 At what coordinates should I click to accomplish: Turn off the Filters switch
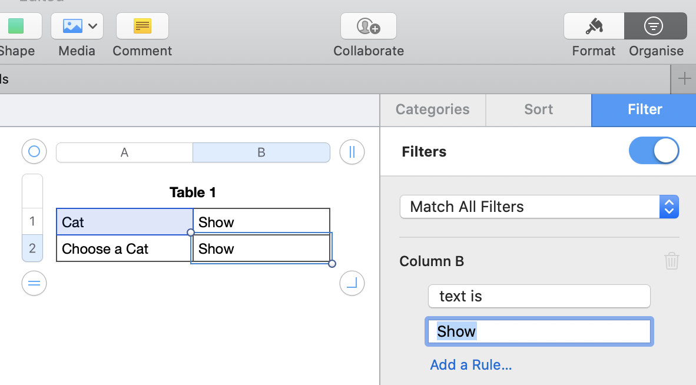pyautogui.click(x=654, y=151)
